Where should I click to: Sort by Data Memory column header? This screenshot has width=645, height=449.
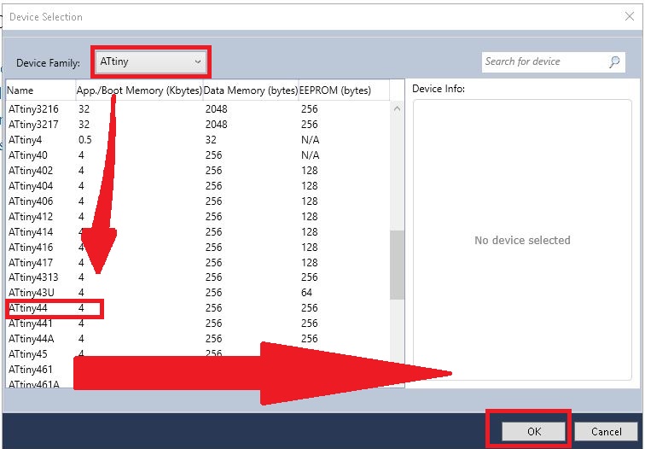click(x=251, y=90)
